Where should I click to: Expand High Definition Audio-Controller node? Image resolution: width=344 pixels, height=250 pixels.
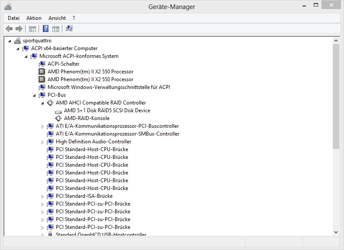[42, 142]
